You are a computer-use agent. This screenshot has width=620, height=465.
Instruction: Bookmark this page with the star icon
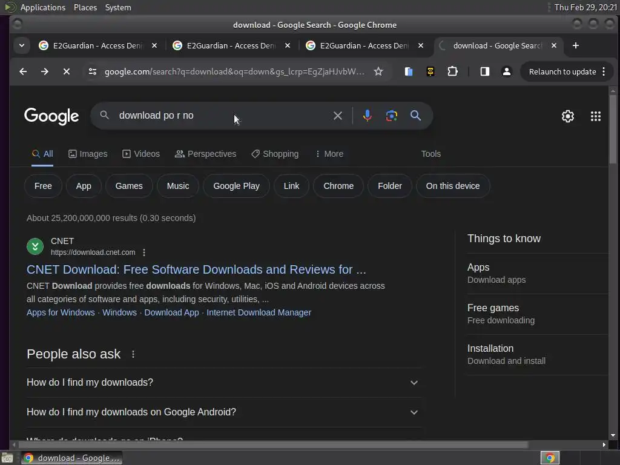tap(378, 71)
